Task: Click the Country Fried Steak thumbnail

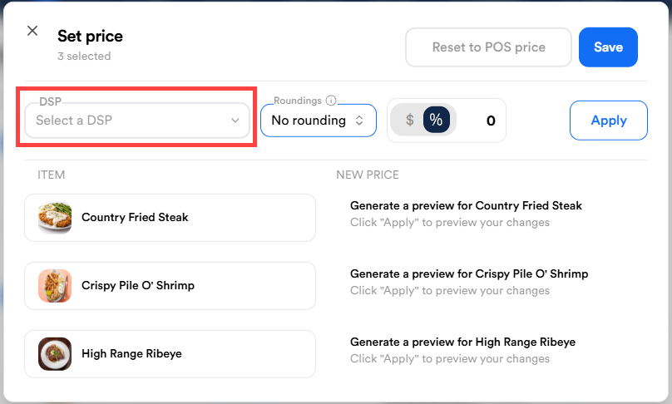Action: coord(55,218)
